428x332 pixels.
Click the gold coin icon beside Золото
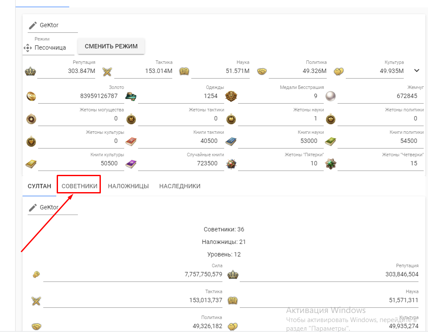pyautogui.click(x=31, y=96)
